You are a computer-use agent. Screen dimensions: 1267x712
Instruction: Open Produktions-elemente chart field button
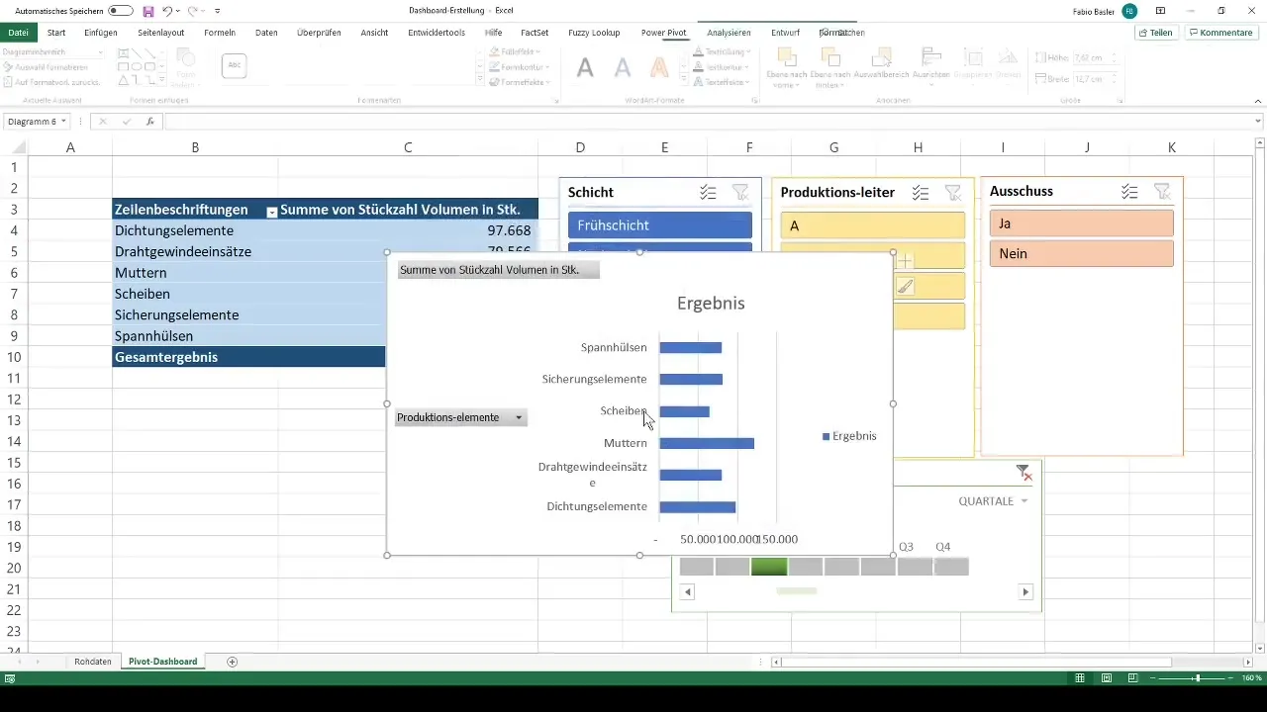tap(460, 417)
